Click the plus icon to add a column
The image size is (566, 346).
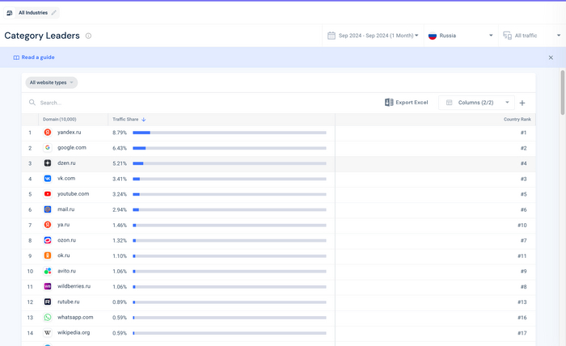(522, 103)
